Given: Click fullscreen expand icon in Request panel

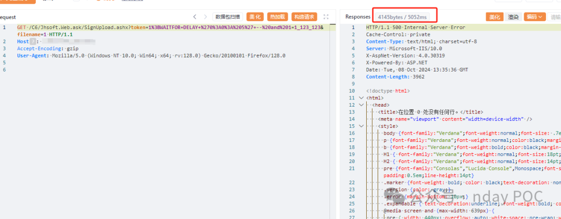Looking at the screenshot, I should [x=326, y=17].
